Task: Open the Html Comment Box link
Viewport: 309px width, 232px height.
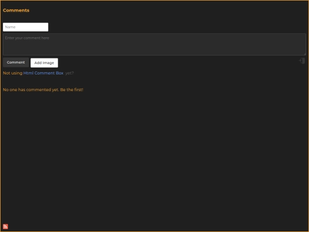Action: [43, 73]
